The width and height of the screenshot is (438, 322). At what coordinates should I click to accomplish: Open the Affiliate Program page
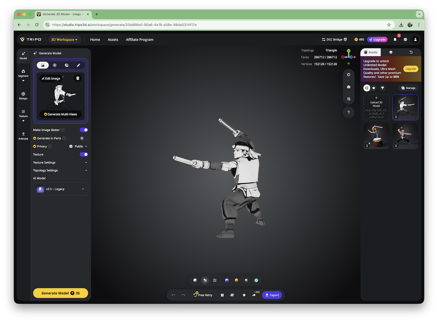(x=140, y=40)
